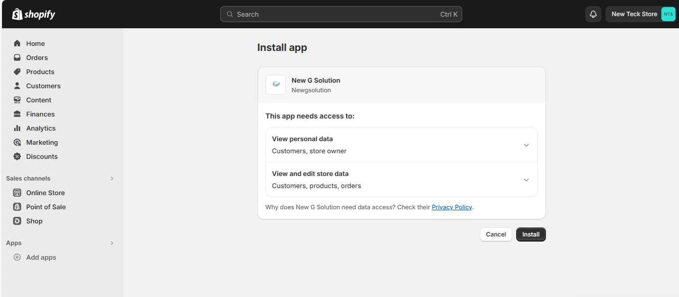Screen dimensions: 679x297
Task: Click the Finances bank icon
Action: pos(17,114)
